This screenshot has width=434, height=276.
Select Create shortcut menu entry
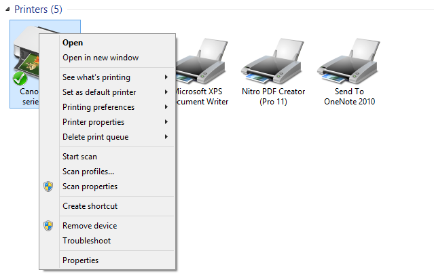pos(90,206)
